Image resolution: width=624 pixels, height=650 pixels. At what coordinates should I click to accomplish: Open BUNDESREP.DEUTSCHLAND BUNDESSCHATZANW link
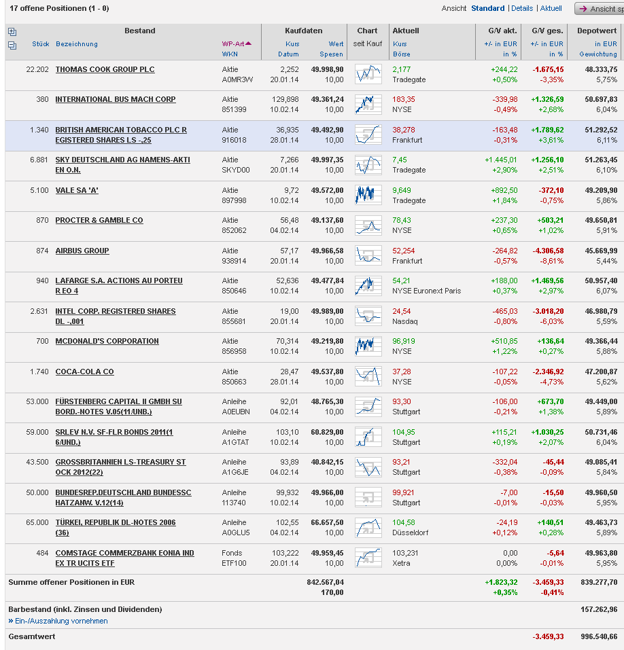[123, 497]
